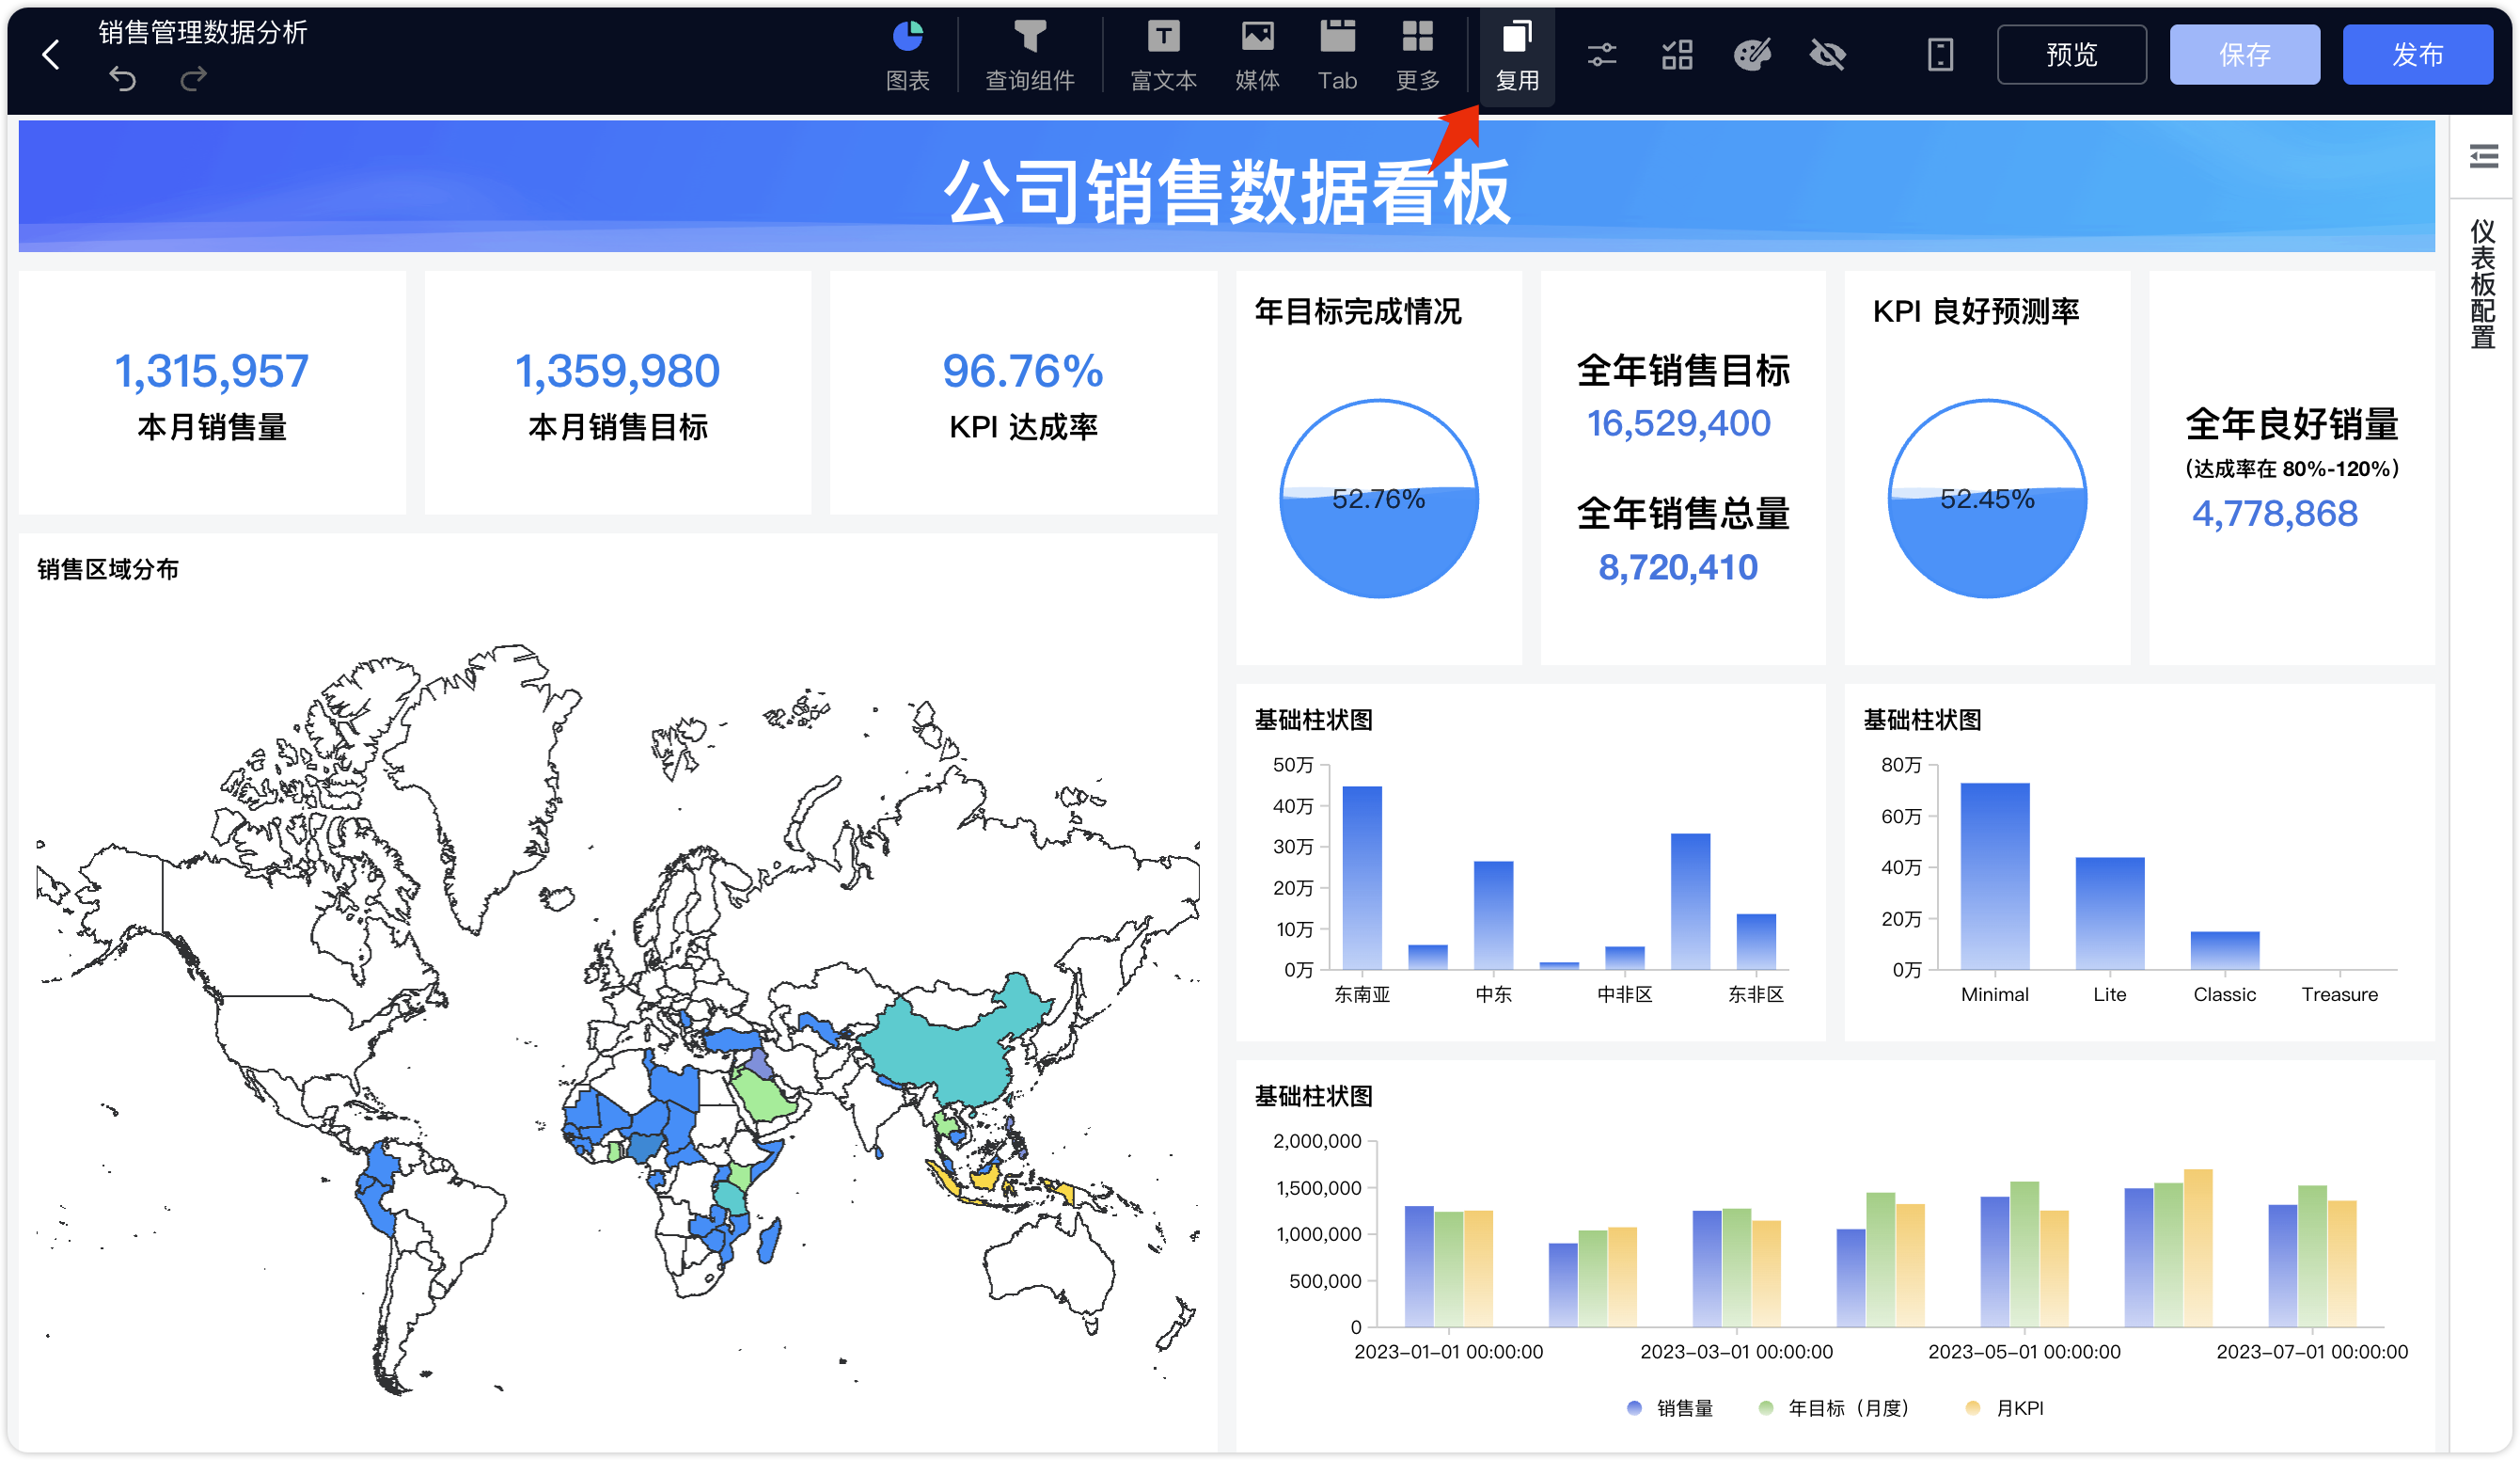The height and width of the screenshot is (1460, 2520).
Task: Open the 图表 chart component menu
Action: tap(907, 56)
